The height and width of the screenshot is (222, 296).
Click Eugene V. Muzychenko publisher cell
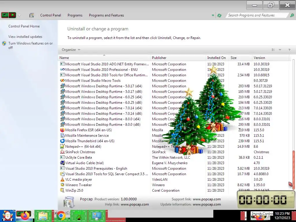(170, 163)
